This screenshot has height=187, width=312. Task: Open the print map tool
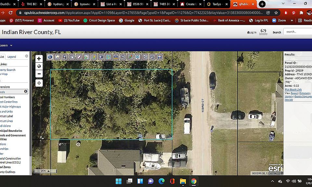152,57
